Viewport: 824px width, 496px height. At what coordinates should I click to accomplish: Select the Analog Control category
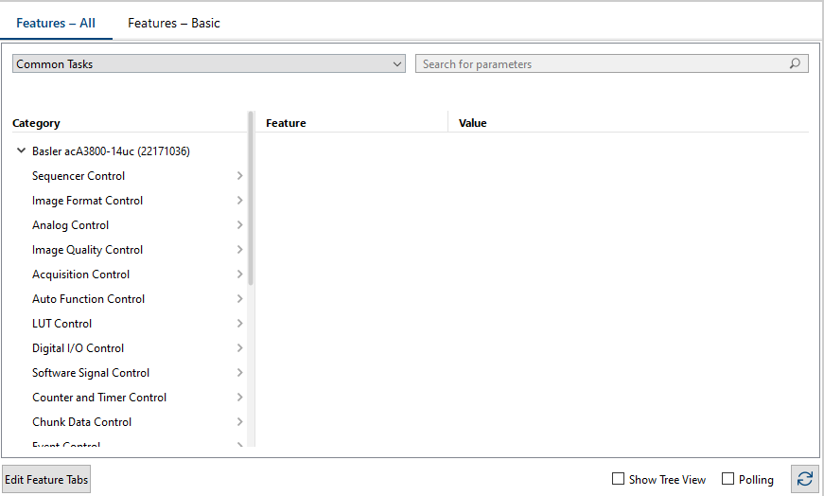click(71, 225)
